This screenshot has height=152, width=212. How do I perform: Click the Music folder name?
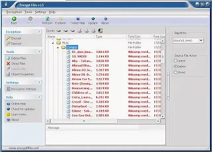pyautogui.click(x=65, y=43)
